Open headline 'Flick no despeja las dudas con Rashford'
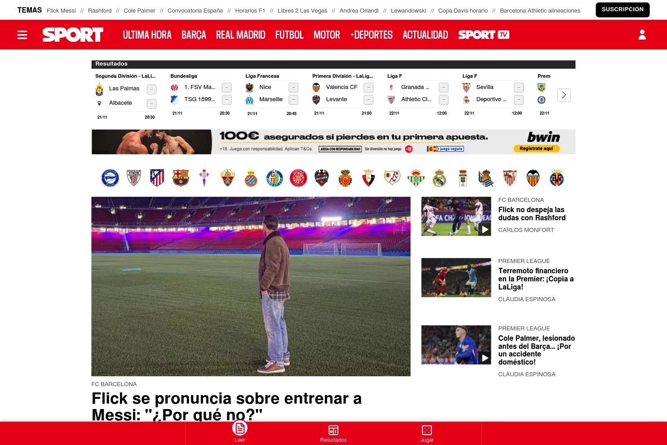This screenshot has width=667, height=445. 532,214
